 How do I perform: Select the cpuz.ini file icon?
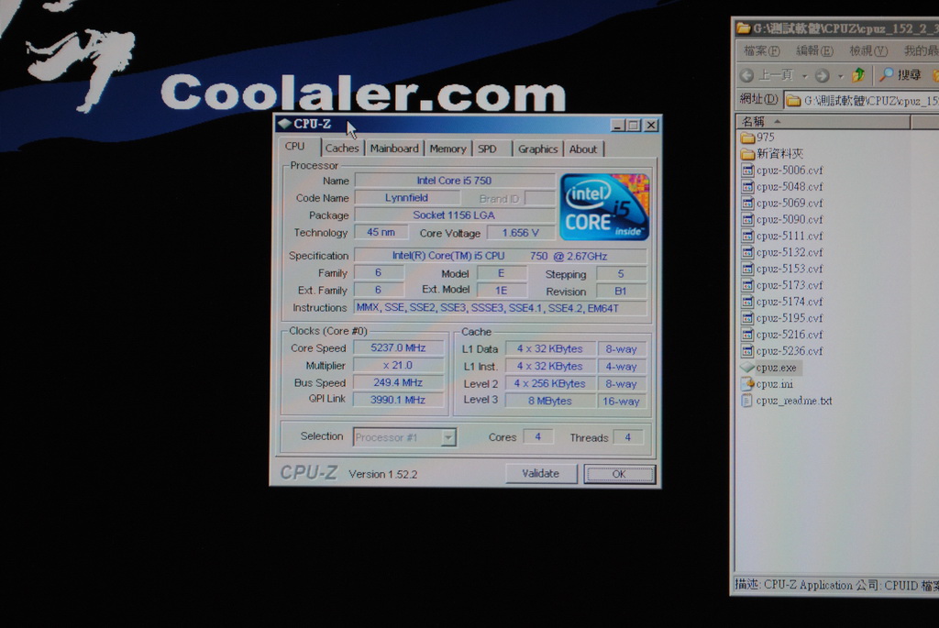click(x=747, y=384)
